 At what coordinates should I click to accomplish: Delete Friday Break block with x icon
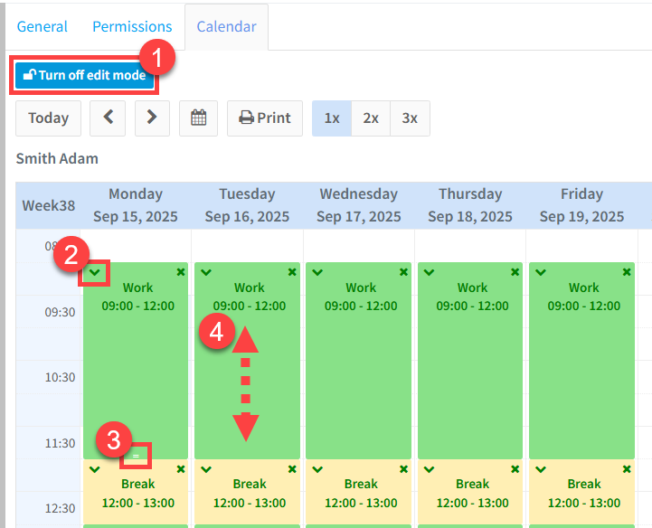click(625, 469)
